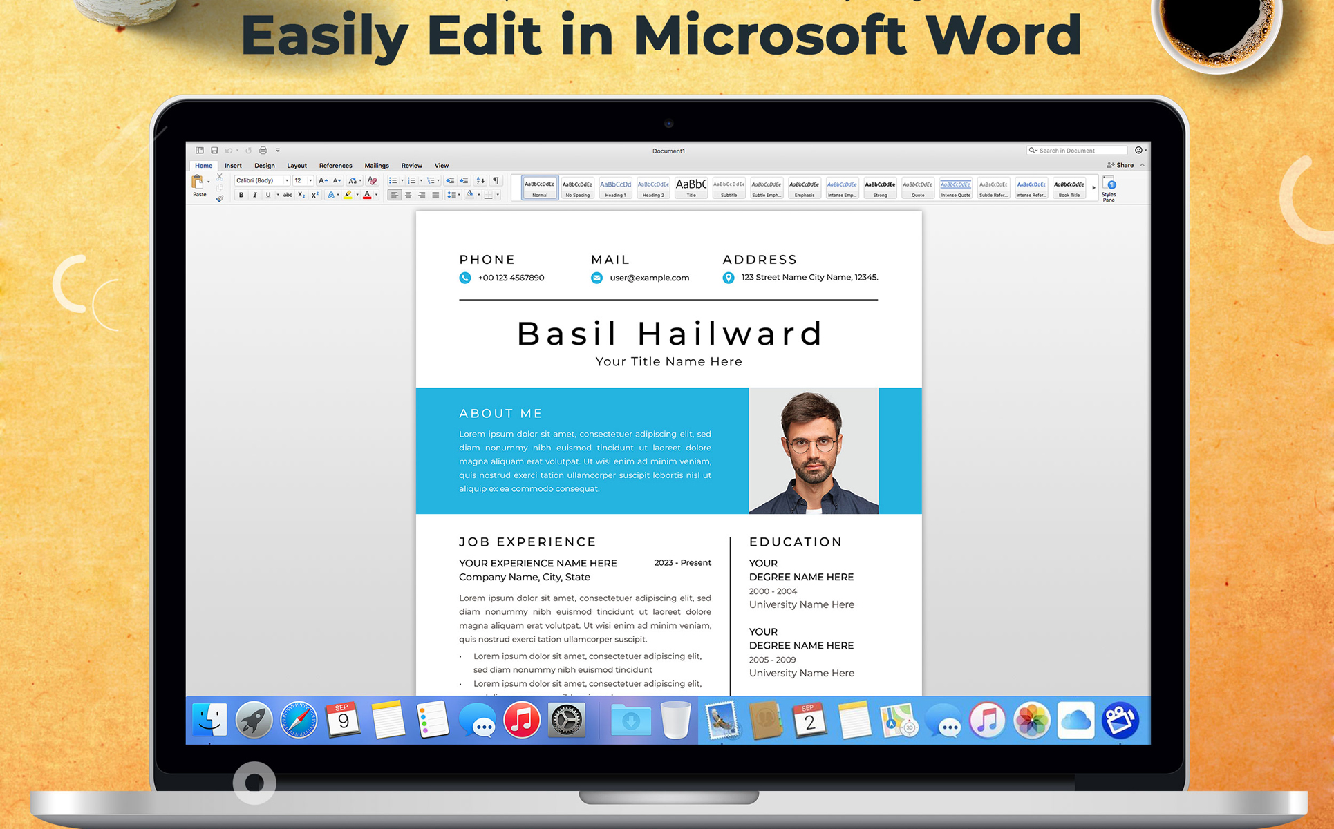1334x829 pixels.
Task: Toggle italic formatting
Action: 254,196
